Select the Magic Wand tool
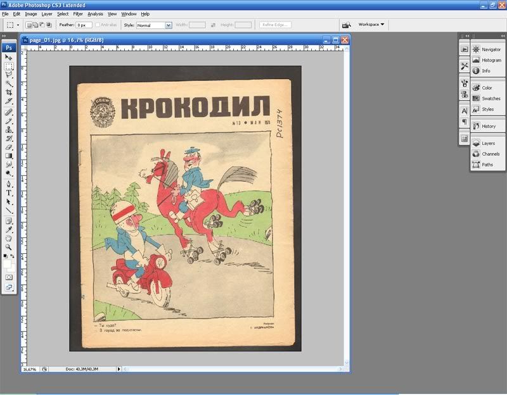This screenshot has width=507, height=395. coord(9,84)
